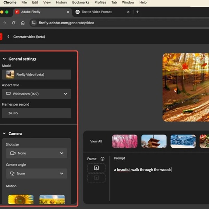Click the Generate video (beta) title

29,37
